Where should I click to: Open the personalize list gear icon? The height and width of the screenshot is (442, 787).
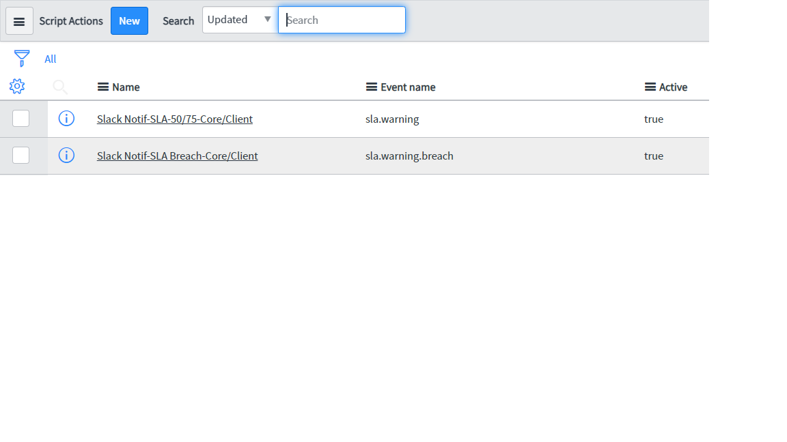point(17,86)
